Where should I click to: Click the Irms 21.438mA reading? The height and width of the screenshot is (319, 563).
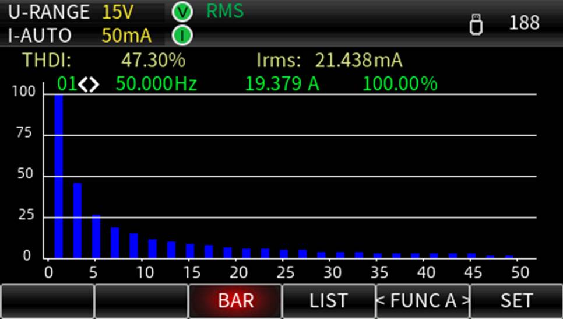[358, 60]
